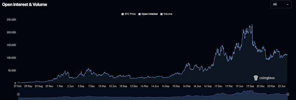Click the 17 Dec date label

point(218,86)
